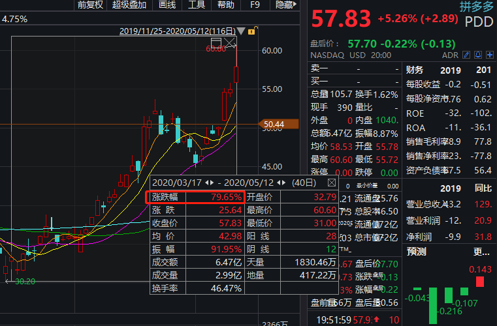Click the 最高 60.60 high price
This screenshot has height=326, width=497.
(x=332, y=160)
